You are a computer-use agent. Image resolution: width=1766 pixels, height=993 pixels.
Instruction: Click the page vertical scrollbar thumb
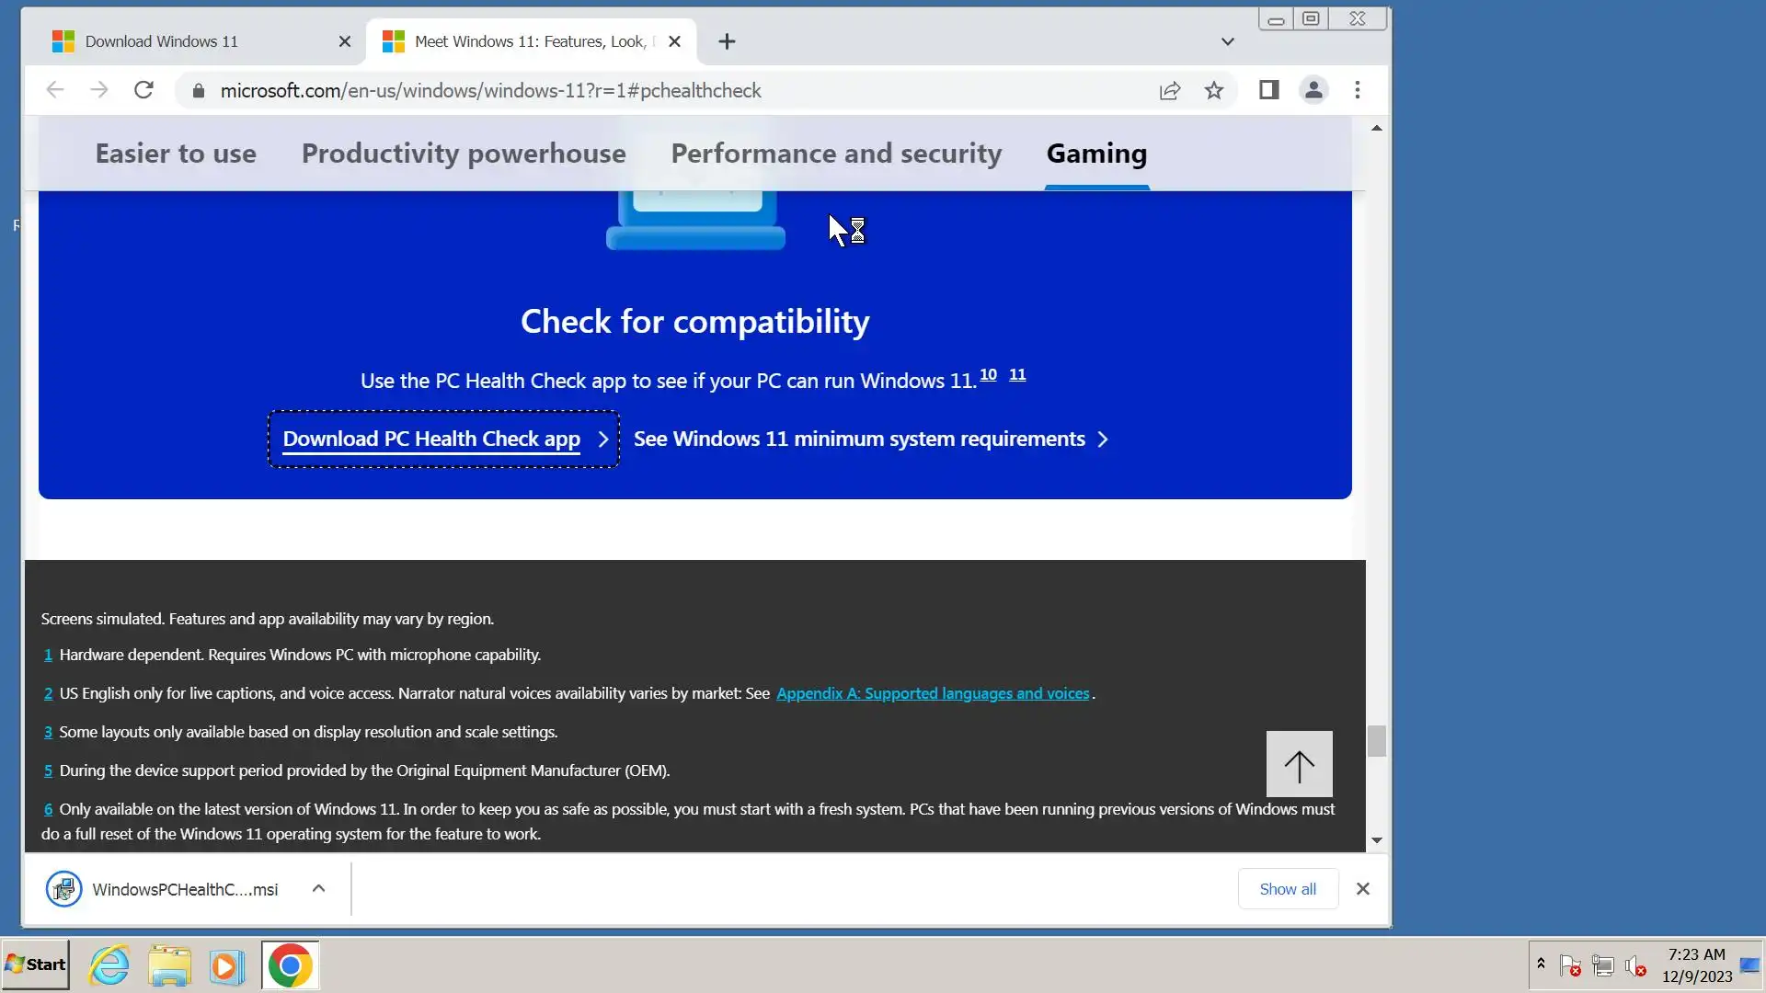coord(1376,741)
